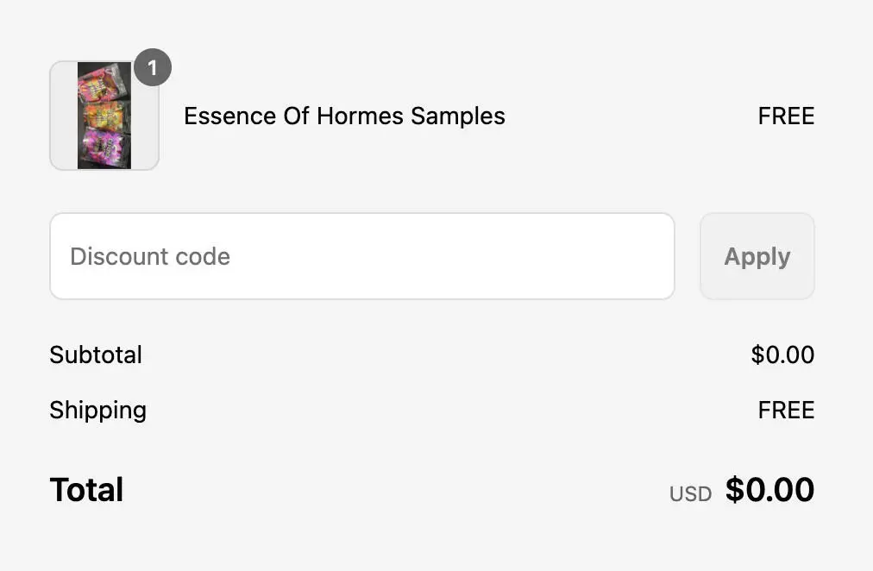Click the FREE price beside product name

click(785, 116)
